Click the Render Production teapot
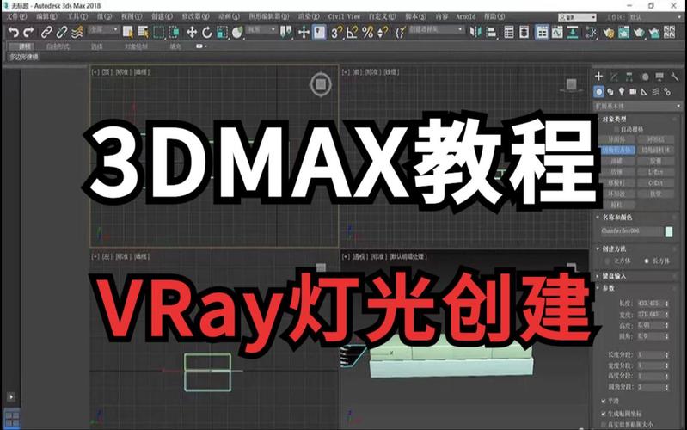Image resolution: width=687 pixels, height=430 pixels. coord(639,32)
